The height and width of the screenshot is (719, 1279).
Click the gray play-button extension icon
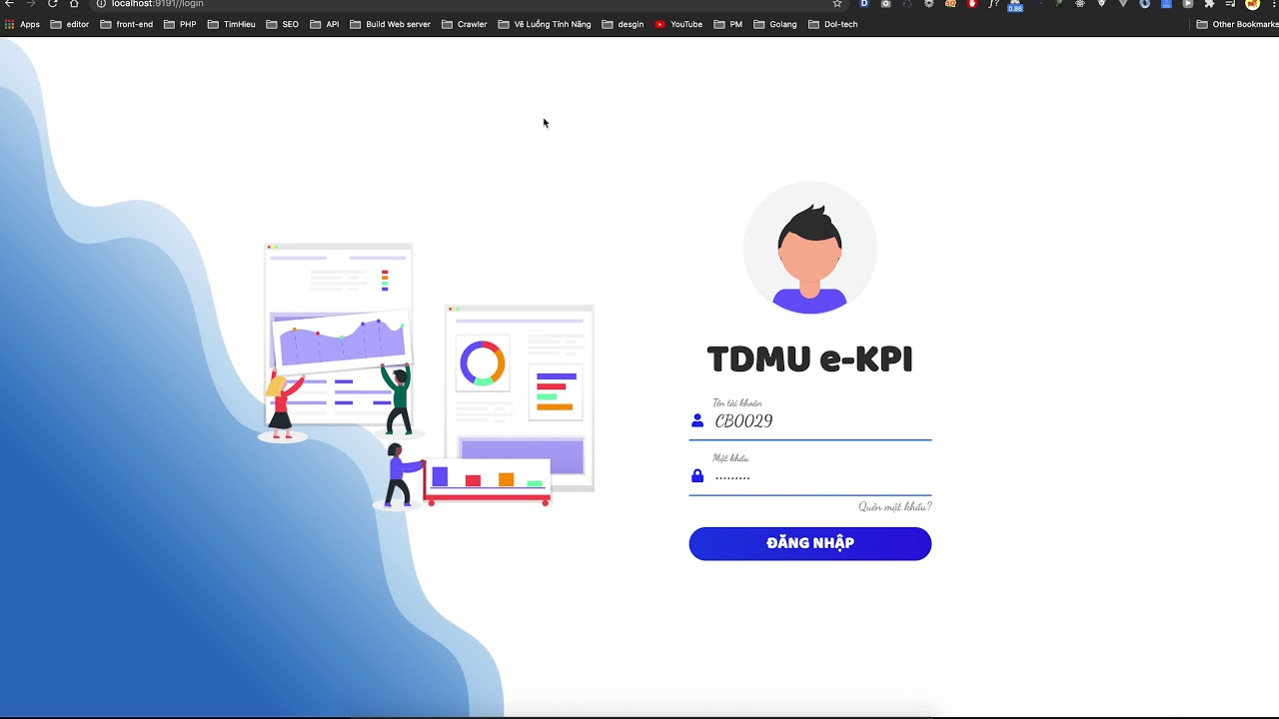(1187, 4)
